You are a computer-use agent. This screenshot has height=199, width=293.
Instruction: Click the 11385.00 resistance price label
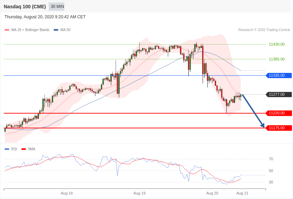276,59
